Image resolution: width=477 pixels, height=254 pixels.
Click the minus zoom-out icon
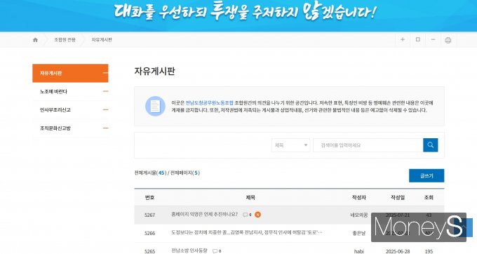(433, 39)
